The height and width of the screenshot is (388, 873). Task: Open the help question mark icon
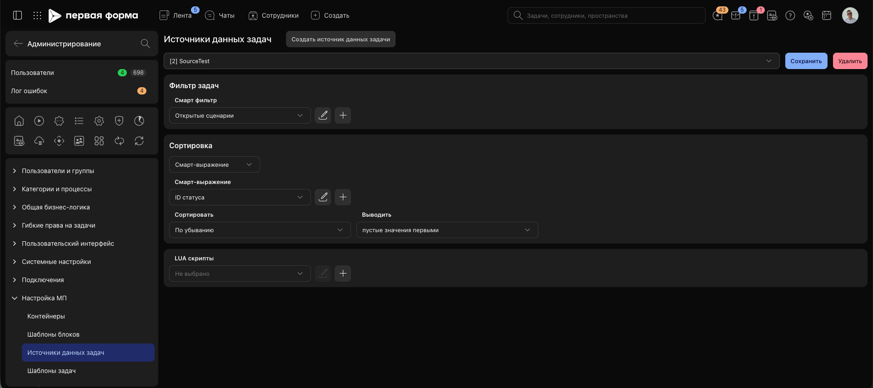(x=790, y=15)
